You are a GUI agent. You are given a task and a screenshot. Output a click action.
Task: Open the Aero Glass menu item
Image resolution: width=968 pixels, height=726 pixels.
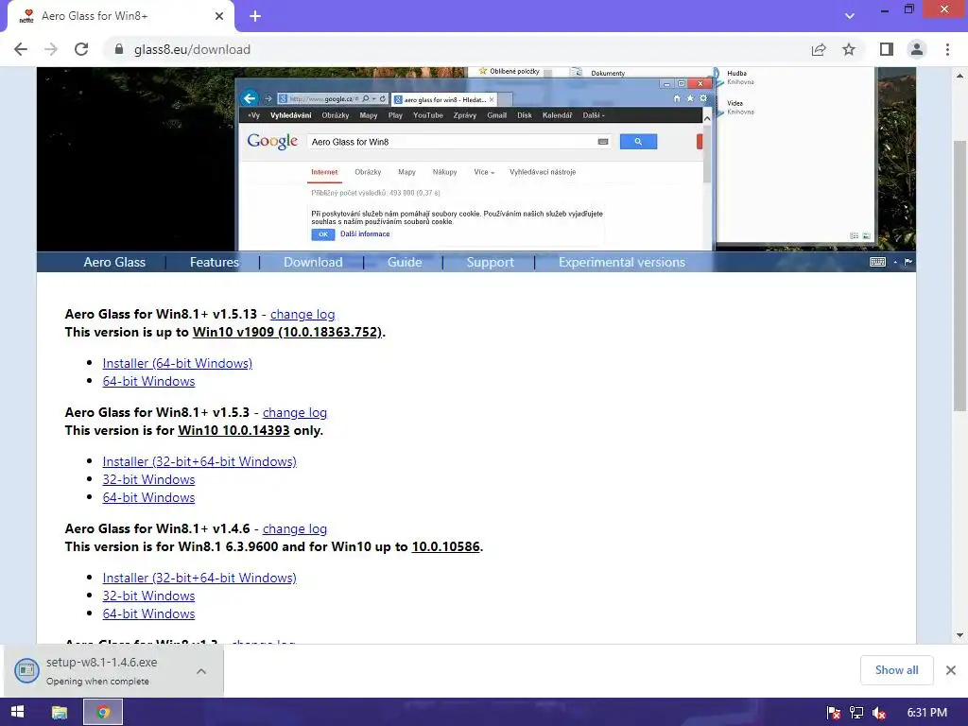tap(114, 263)
